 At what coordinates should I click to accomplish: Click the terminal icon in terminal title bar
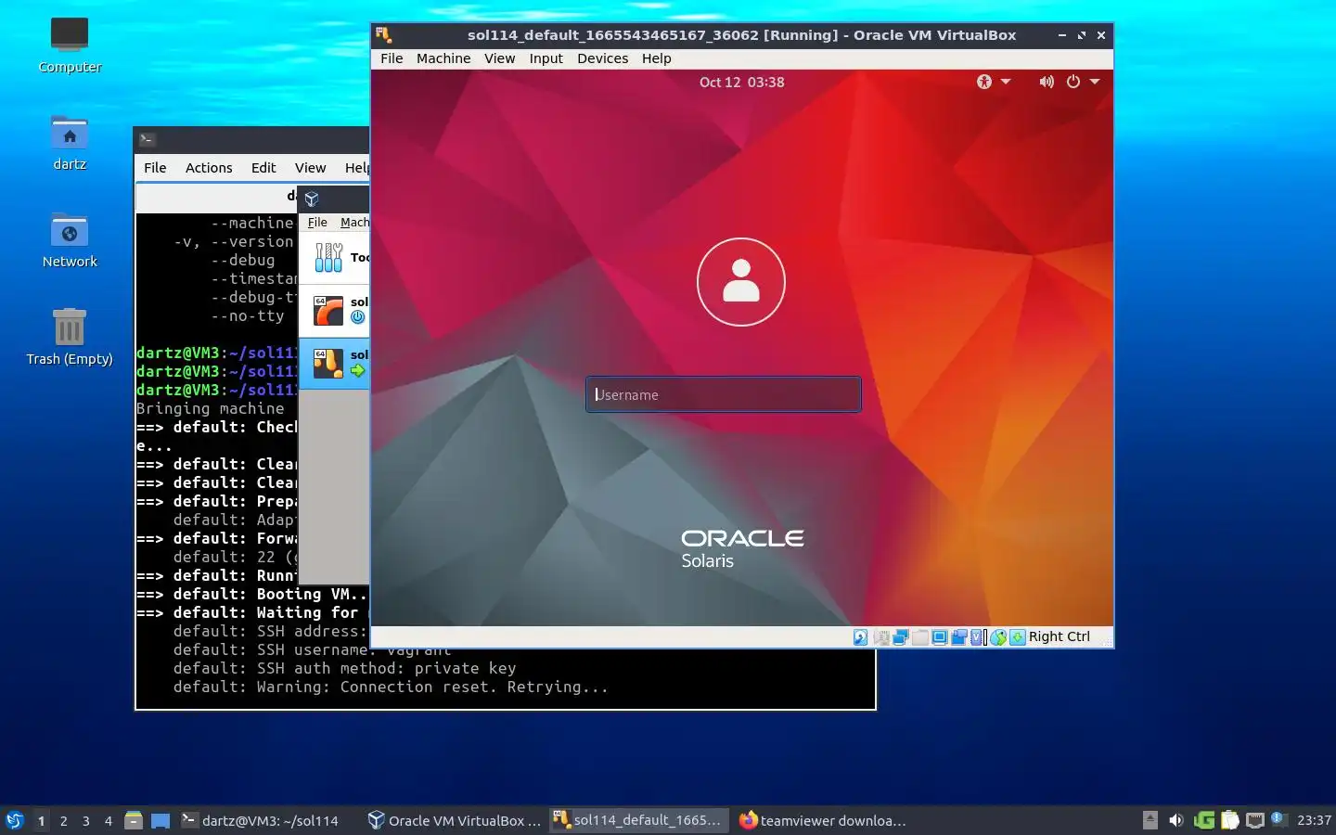147,139
